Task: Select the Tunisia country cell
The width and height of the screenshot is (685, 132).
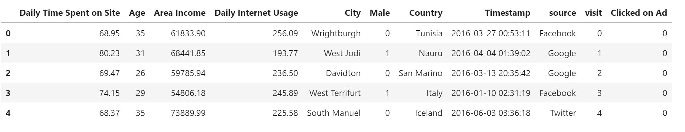Action: tap(429, 33)
